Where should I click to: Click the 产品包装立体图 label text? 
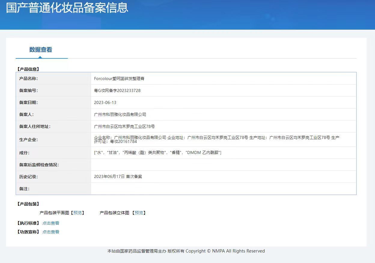pos(114,213)
